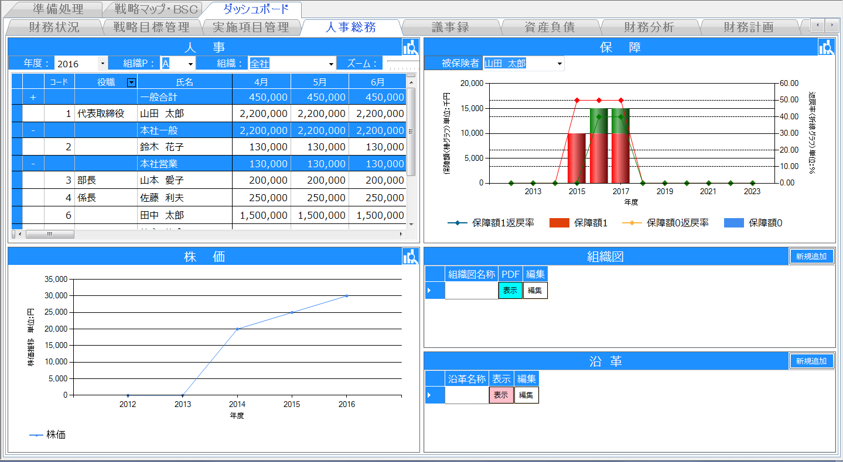The width and height of the screenshot is (843, 462).
Task: Expand the 一般合計 group row
Action: (x=33, y=97)
